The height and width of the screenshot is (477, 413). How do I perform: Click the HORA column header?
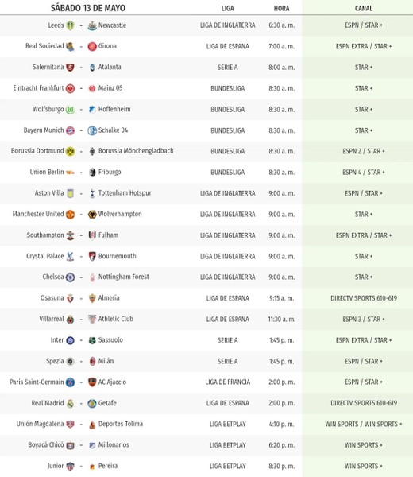coord(281,9)
